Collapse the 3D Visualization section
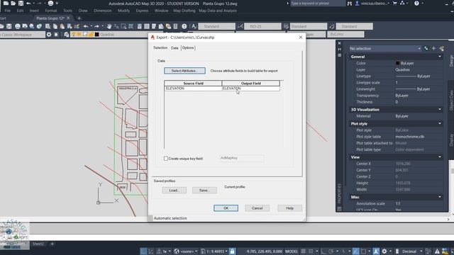The height and width of the screenshot is (255, 454). pyautogui.click(x=440, y=110)
